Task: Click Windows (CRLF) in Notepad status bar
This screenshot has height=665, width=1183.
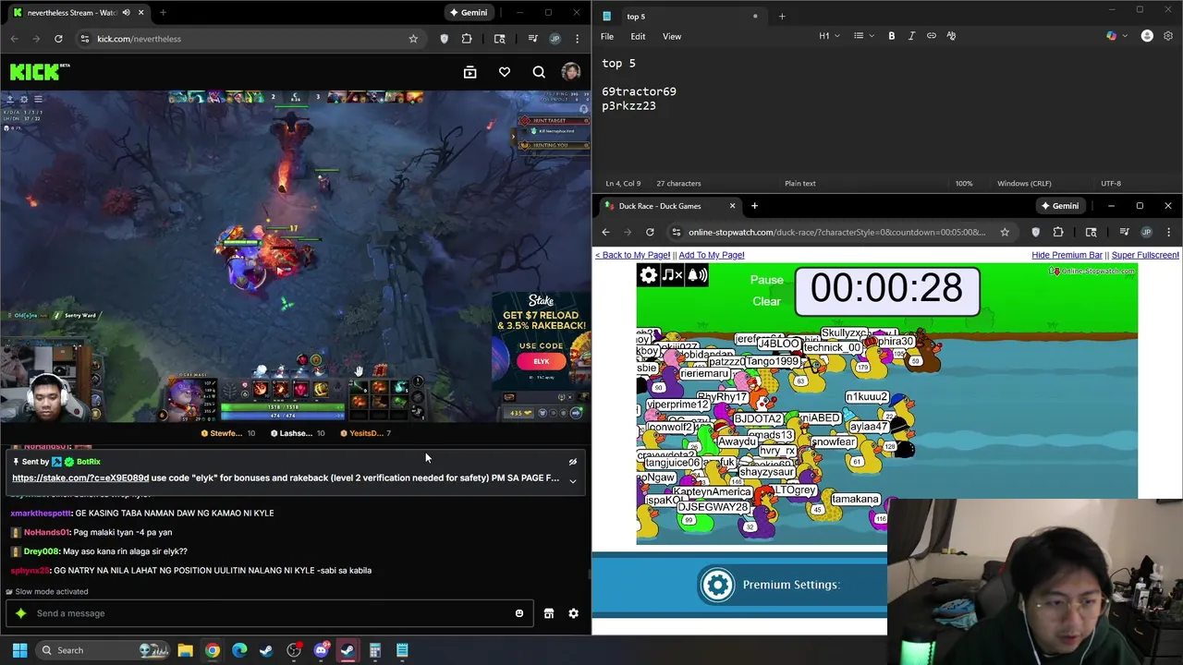Action: tap(1024, 183)
